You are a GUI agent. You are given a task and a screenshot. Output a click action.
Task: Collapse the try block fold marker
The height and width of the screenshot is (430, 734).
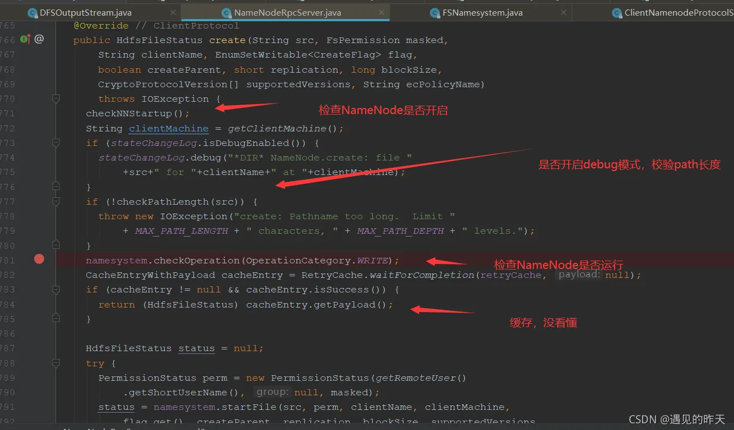pyautogui.click(x=56, y=363)
